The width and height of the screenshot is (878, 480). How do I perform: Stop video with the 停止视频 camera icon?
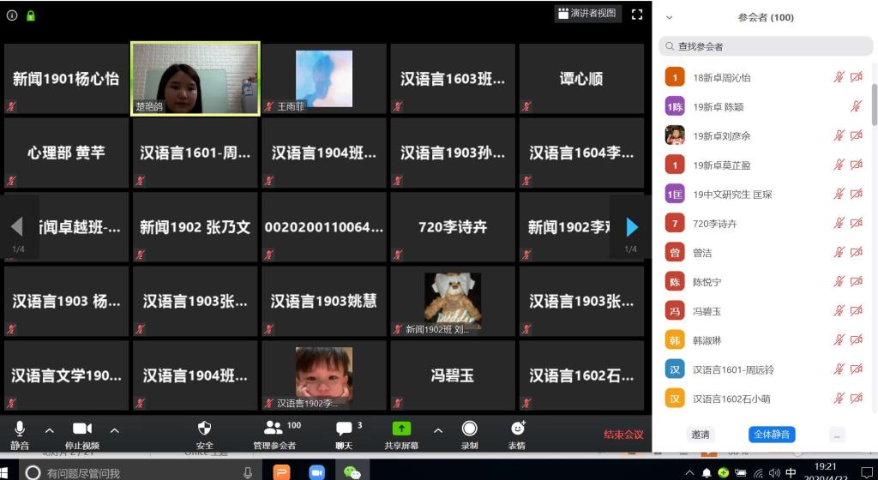[82, 429]
